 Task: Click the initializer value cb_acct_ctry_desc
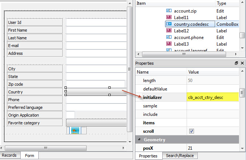point(212,97)
